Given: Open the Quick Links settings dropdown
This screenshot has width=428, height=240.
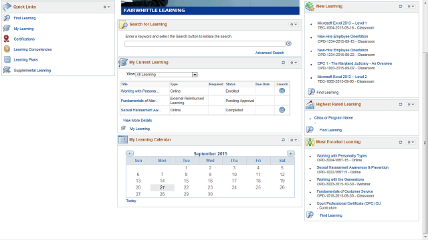Looking at the screenshot, I should click(x=107, y=7).
